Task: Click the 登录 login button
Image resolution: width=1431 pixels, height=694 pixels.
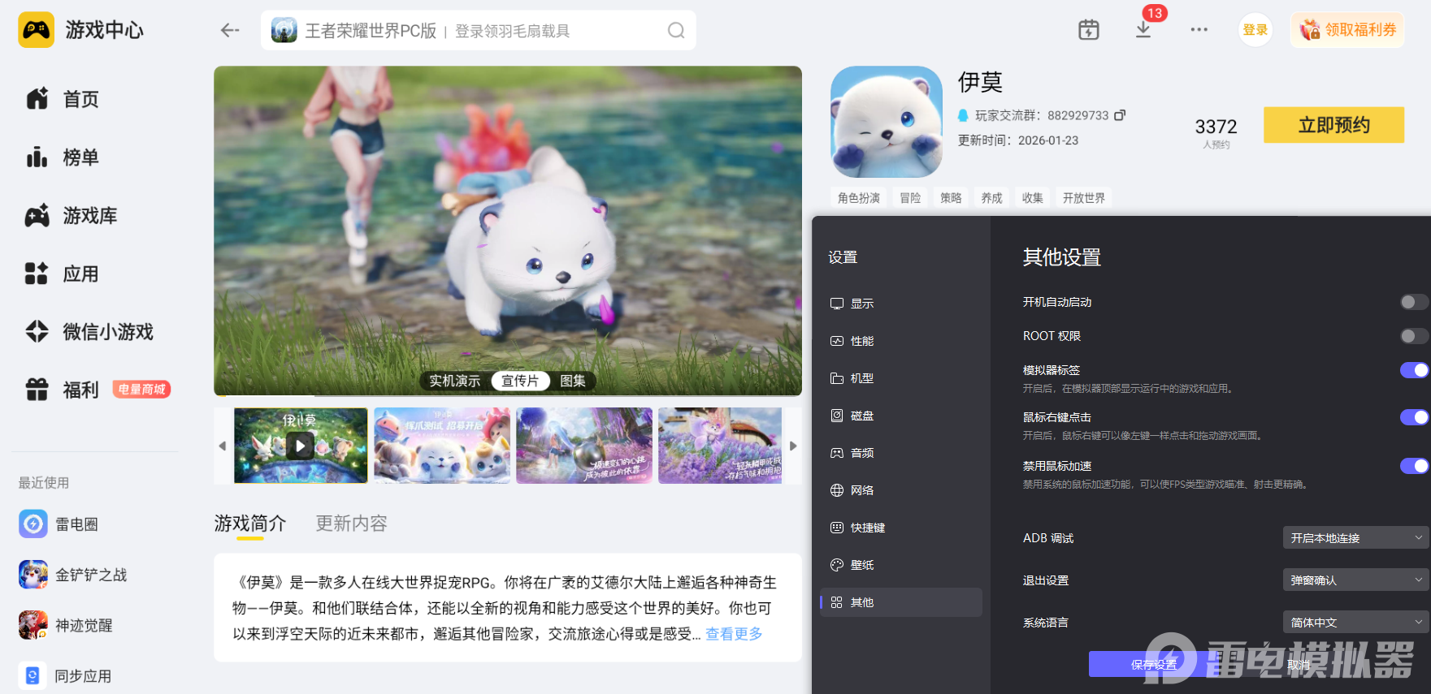Action: point(1255,30)
